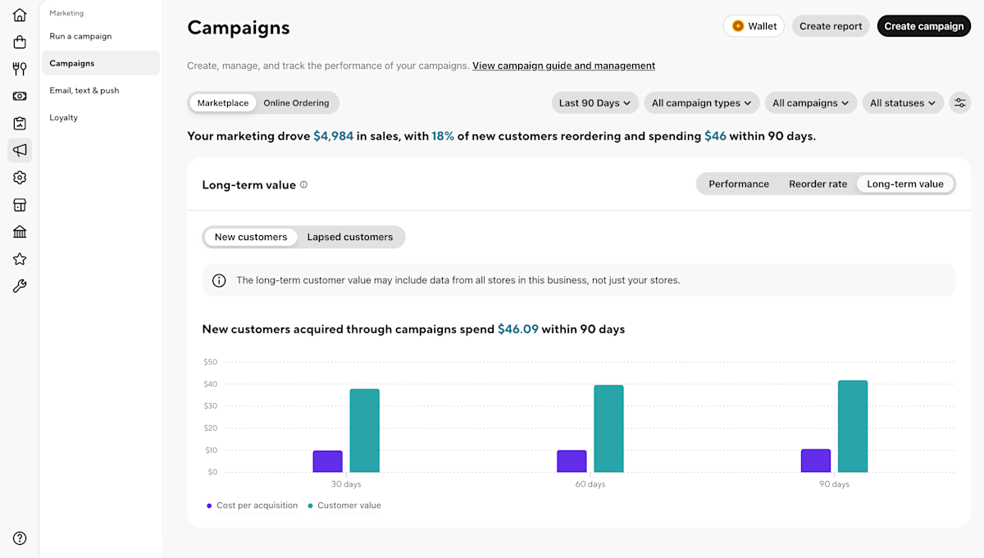Click the Create campaign button
This screenshot has height=558, width=984.
point(924,26)
